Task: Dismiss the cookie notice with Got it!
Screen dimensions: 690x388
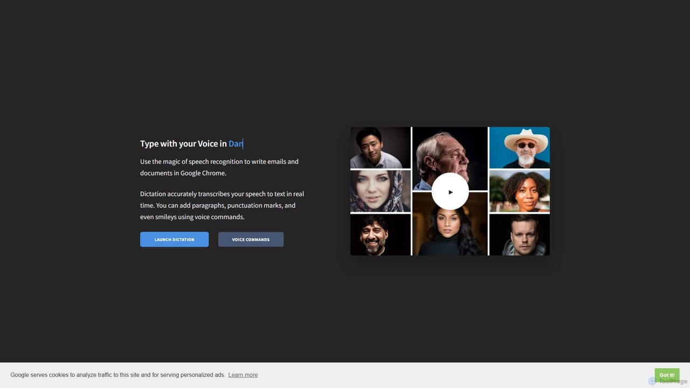Action: [x=667, y=375]
